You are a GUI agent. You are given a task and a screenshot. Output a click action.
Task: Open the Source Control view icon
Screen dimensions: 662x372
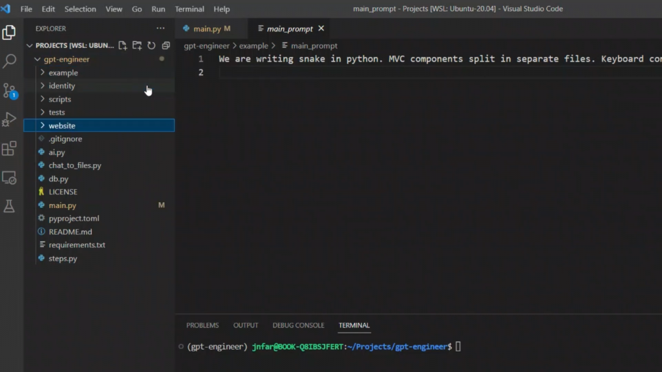tap(9, 90)
